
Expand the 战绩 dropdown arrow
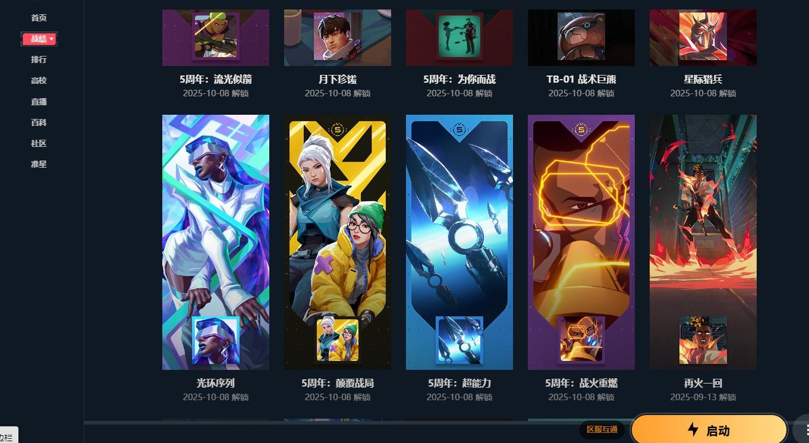(52, 39)
